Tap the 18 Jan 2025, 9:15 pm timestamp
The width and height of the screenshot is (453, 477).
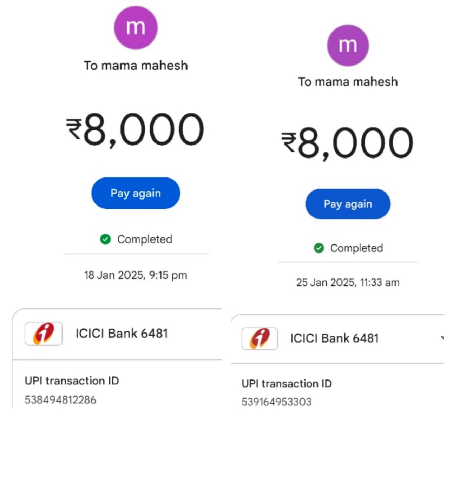[x=136, y=275]
